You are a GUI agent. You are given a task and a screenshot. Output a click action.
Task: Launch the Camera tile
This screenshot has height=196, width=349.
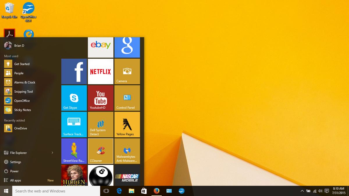tap(127, 71)
